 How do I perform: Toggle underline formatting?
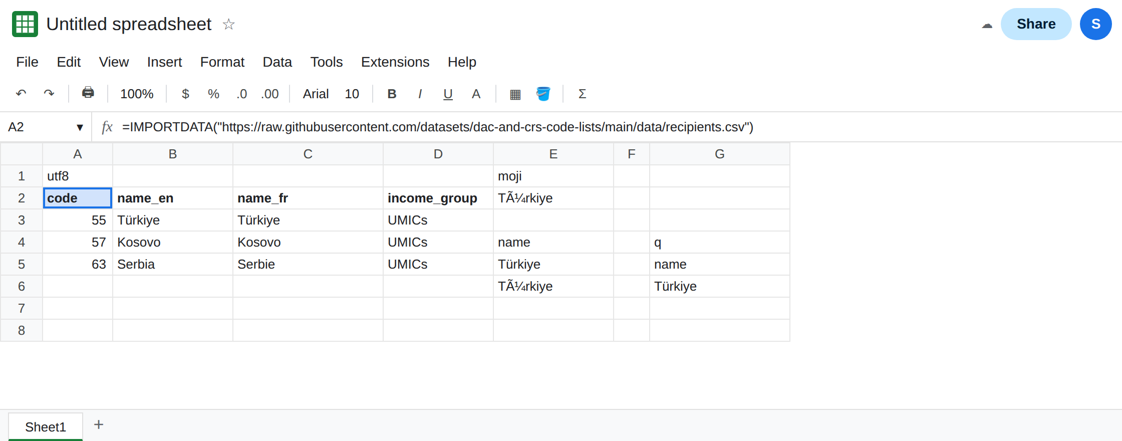448,94
